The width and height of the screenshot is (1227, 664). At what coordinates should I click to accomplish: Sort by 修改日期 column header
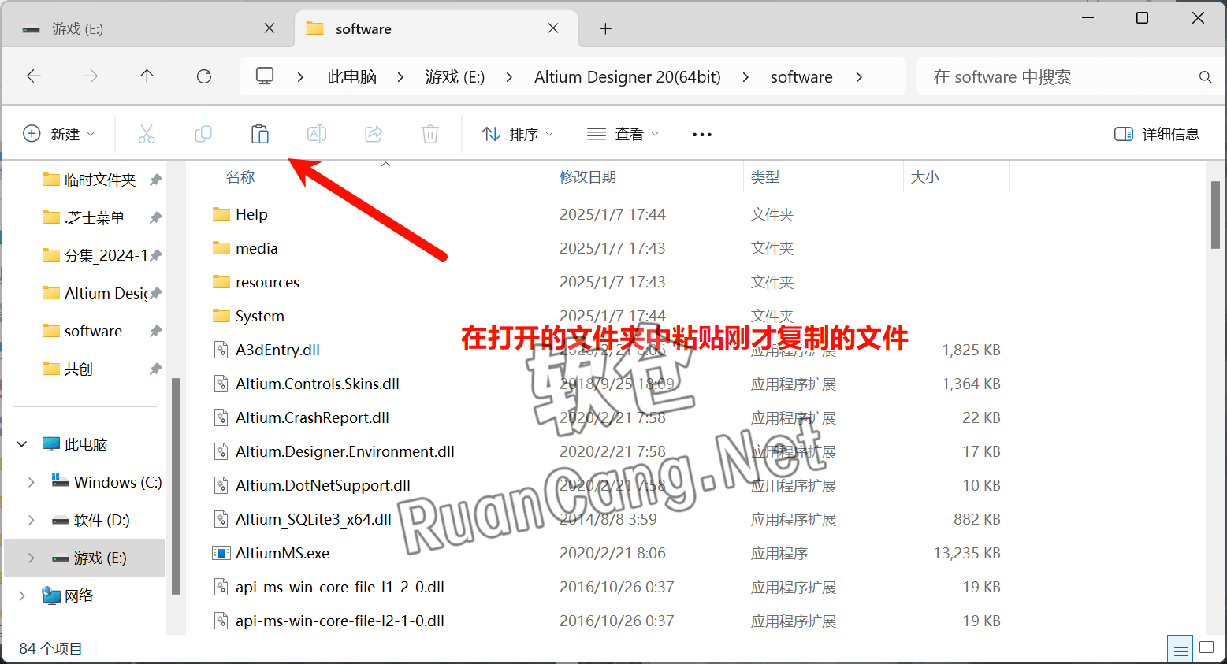tap(588, 177)
